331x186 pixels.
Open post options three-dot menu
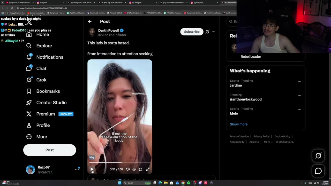pos(213,32)
